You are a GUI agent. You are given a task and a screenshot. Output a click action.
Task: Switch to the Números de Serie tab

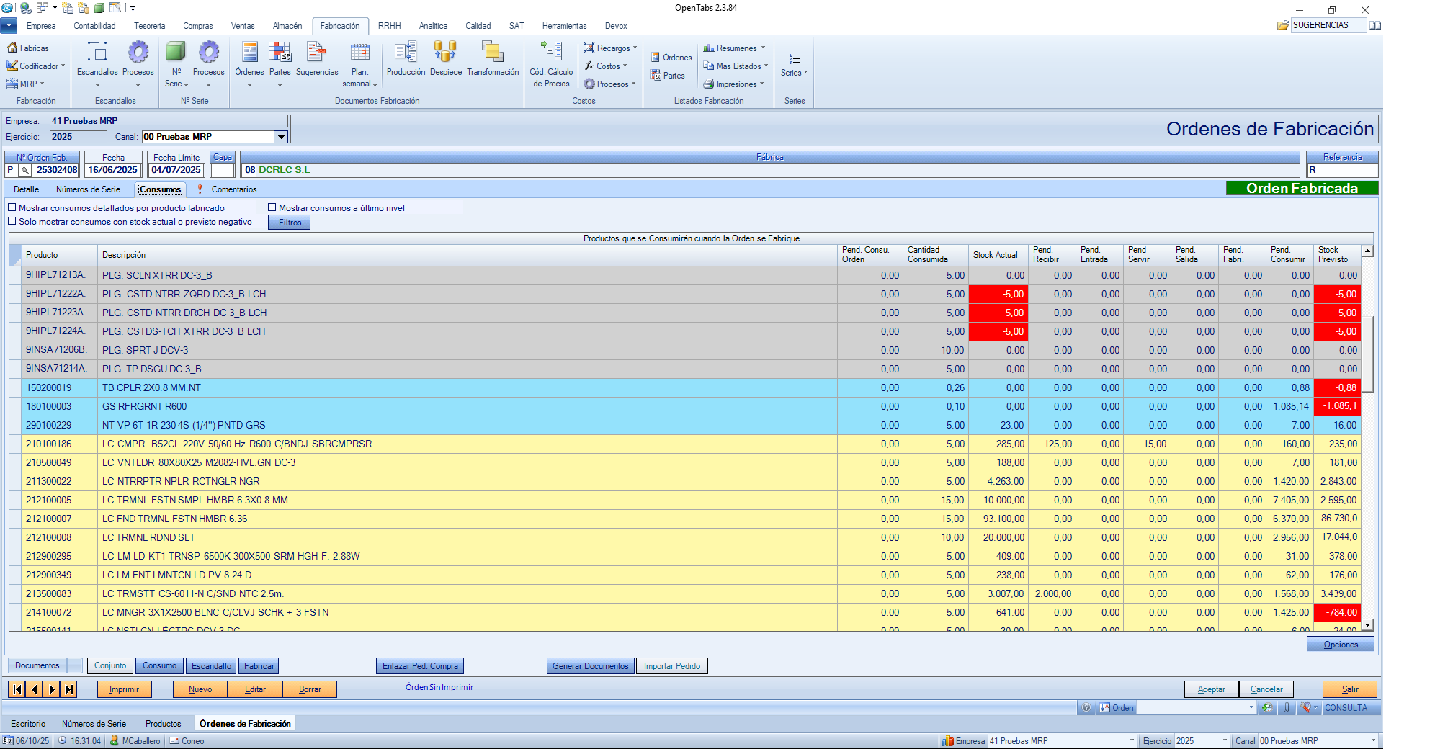(x=88, y=189)
